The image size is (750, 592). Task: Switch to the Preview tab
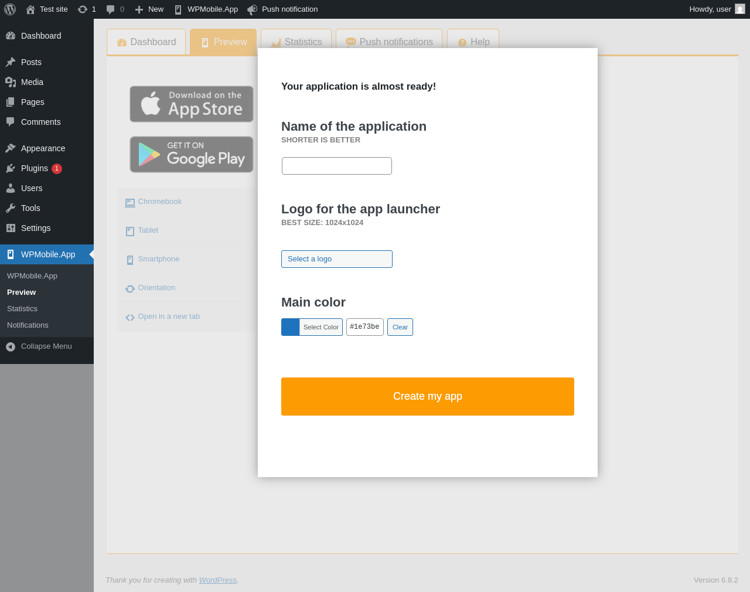tap(223, 42)
